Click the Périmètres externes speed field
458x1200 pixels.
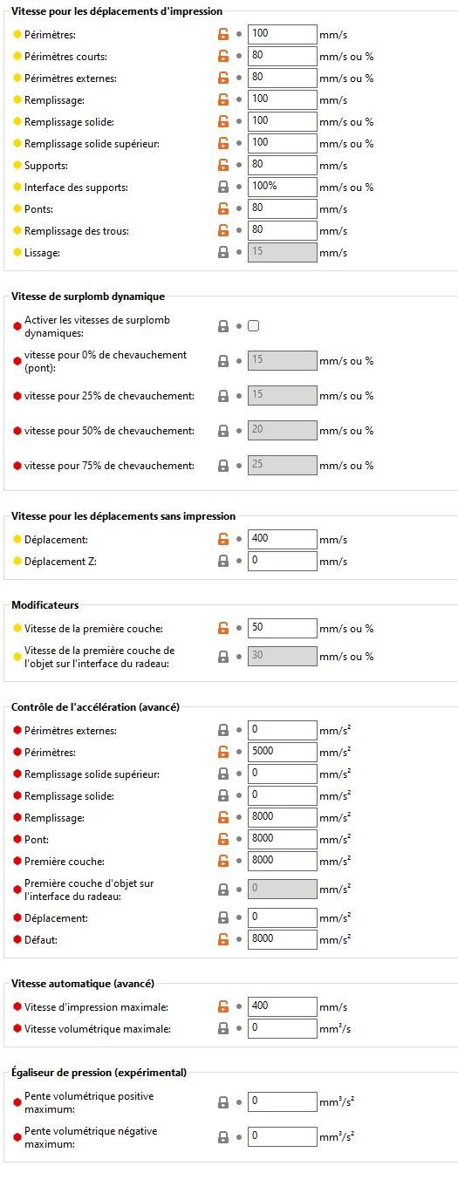point(283,78)
